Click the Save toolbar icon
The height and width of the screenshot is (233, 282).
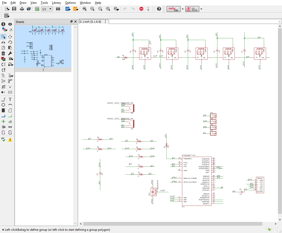pos(14,9)
